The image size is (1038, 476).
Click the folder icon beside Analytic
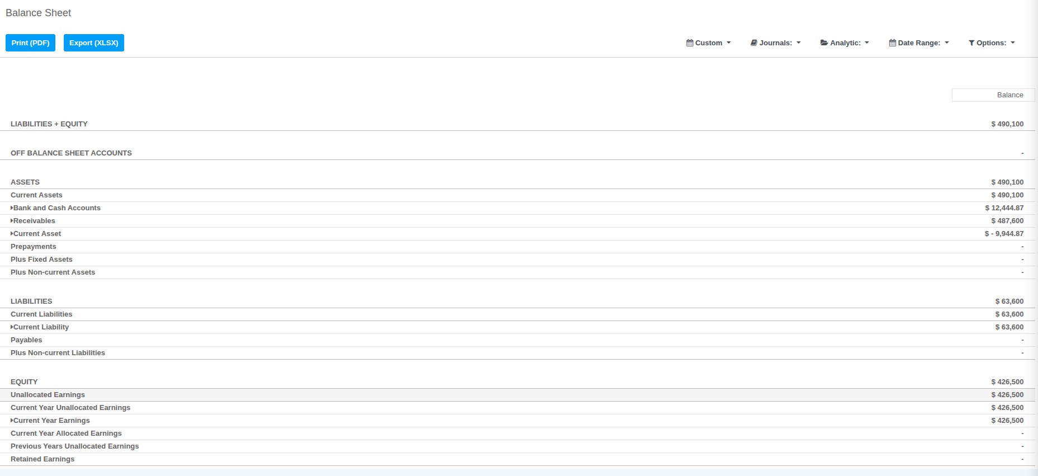coord(824,43)
